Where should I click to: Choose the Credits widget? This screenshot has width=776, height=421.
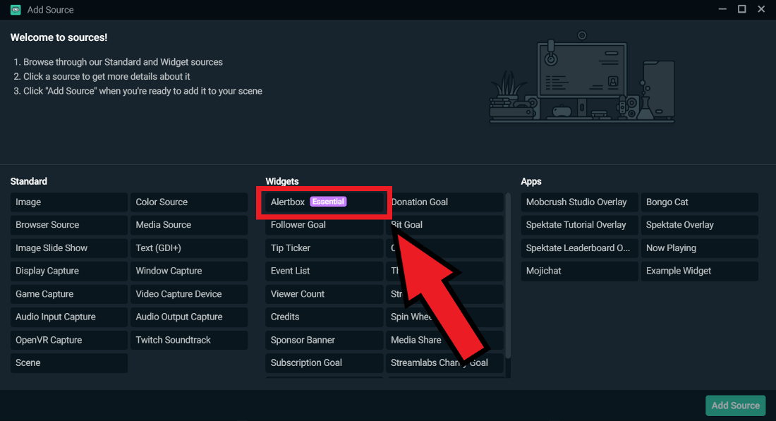[325, 317]
